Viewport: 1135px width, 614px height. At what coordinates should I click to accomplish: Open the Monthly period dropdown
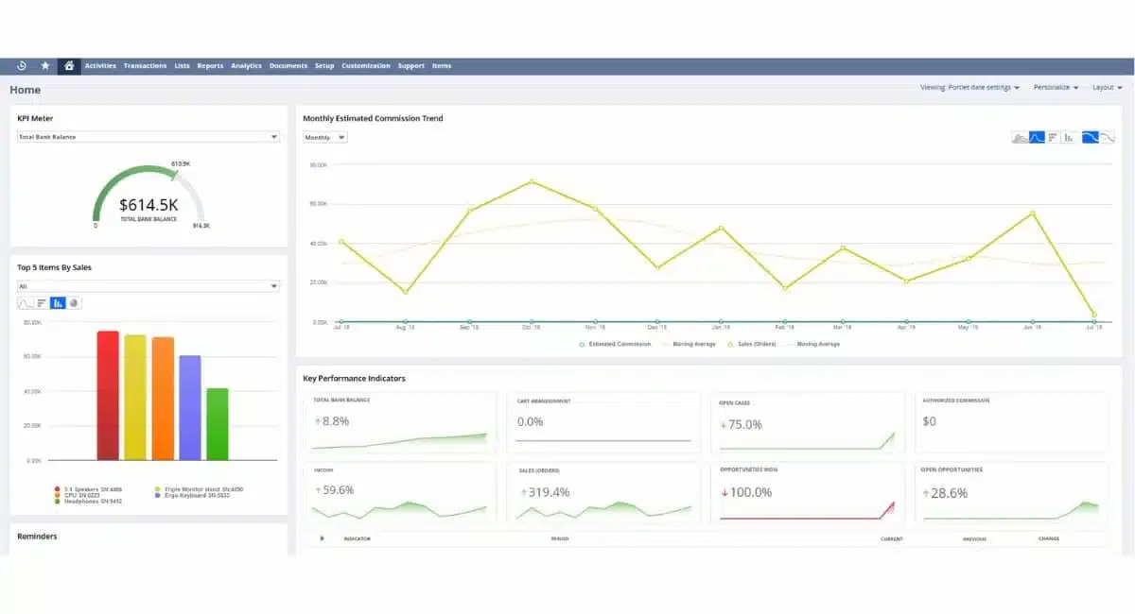pos(325,137)
